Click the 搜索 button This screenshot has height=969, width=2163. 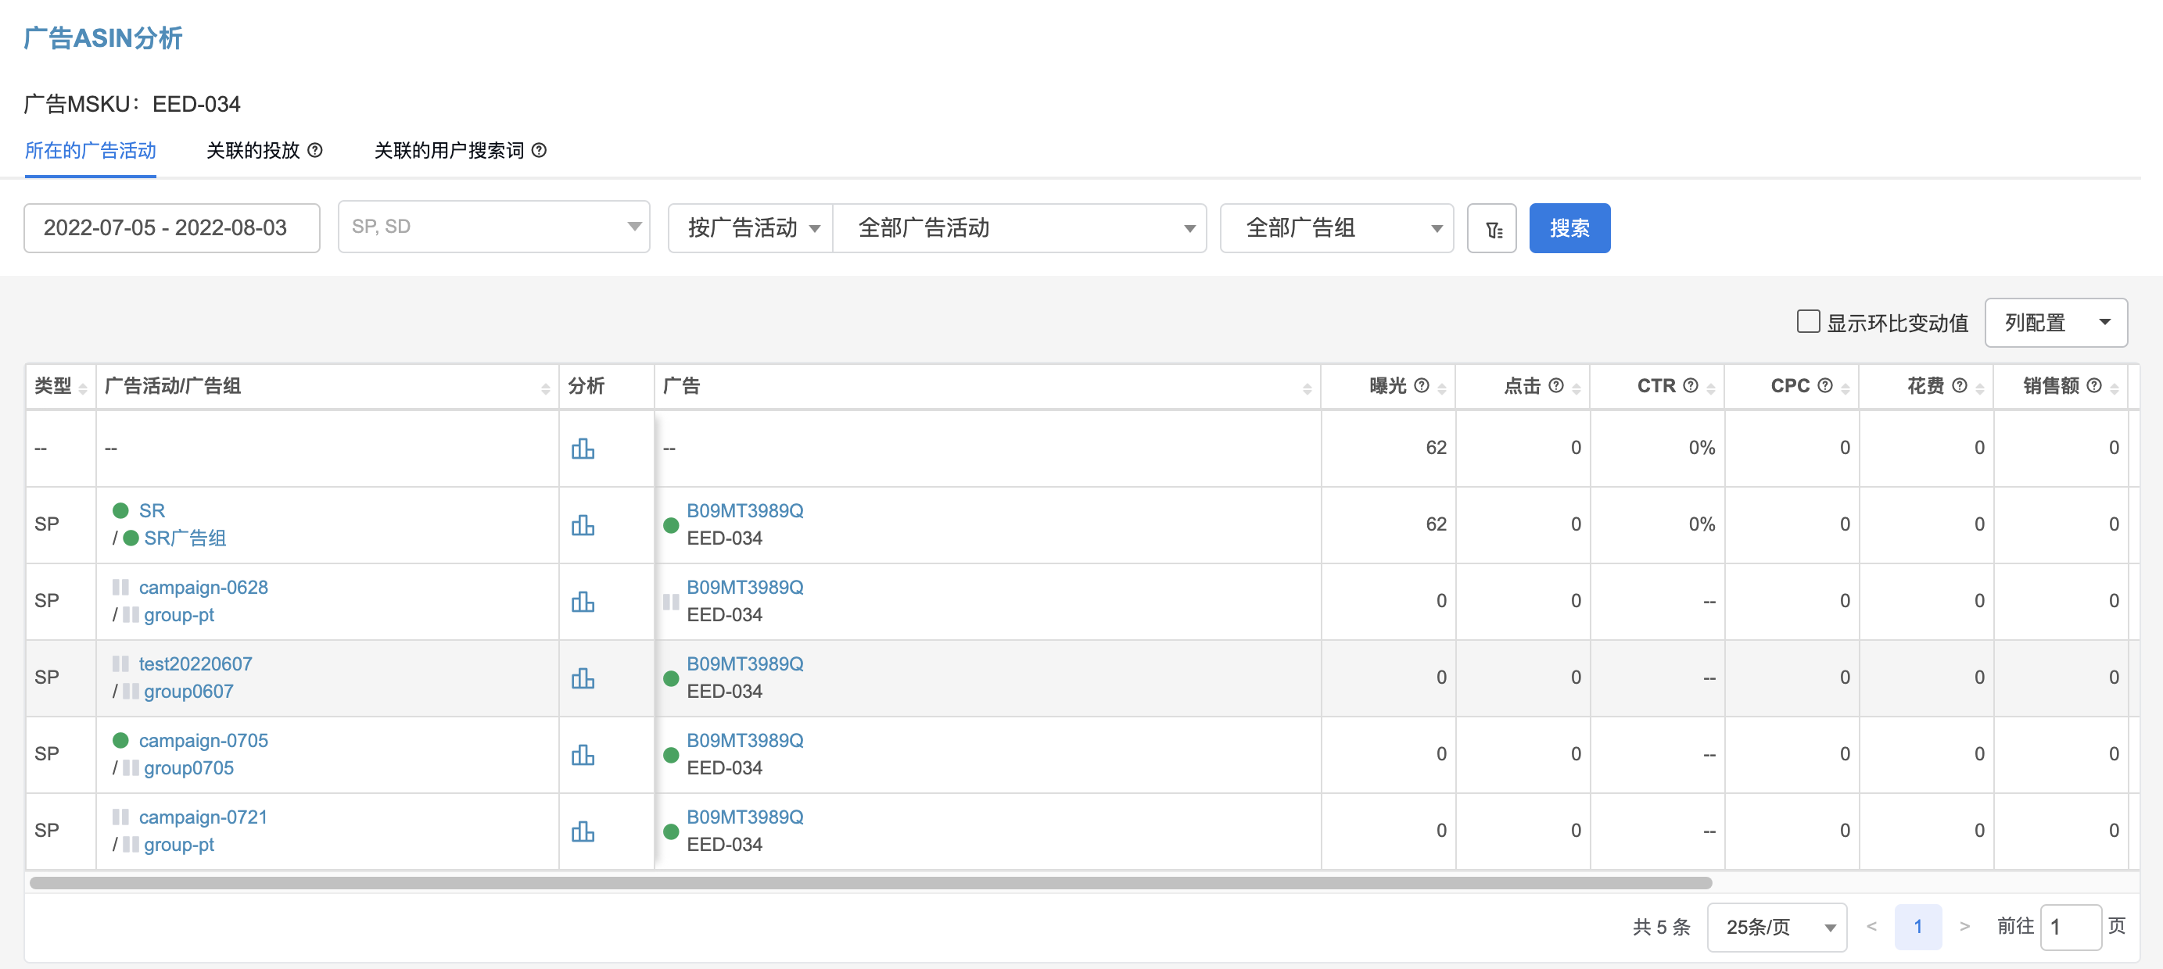click(1569, 228)
